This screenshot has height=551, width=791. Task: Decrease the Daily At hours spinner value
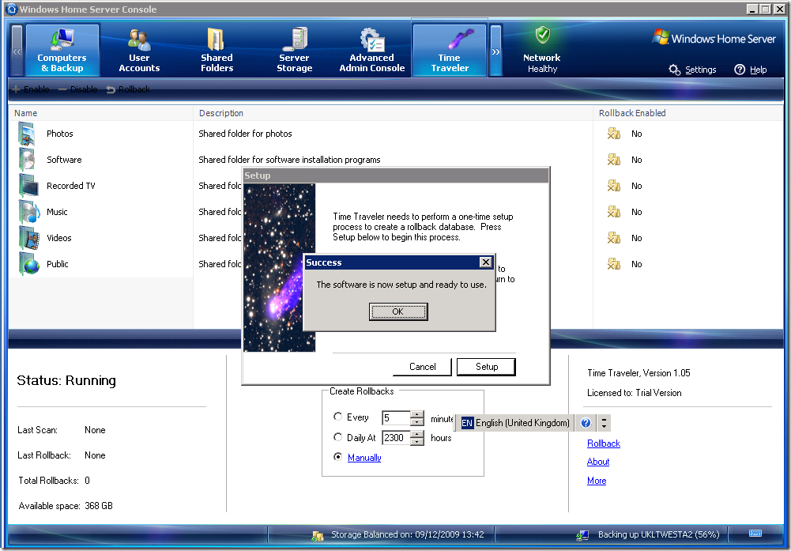[417, 441]
